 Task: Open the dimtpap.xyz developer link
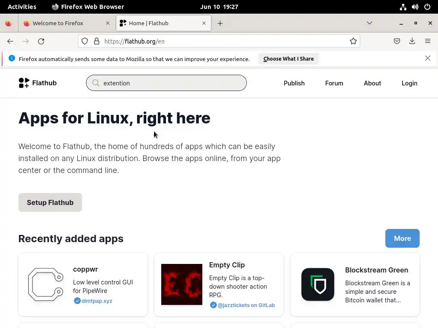(97, 301)
